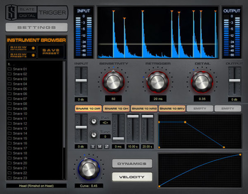Click the Pan value field showing C
248x194 pixels.
105,123
